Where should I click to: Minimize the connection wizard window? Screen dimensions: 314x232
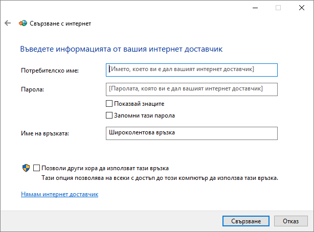pyautogui.click(x=255, y=8)
